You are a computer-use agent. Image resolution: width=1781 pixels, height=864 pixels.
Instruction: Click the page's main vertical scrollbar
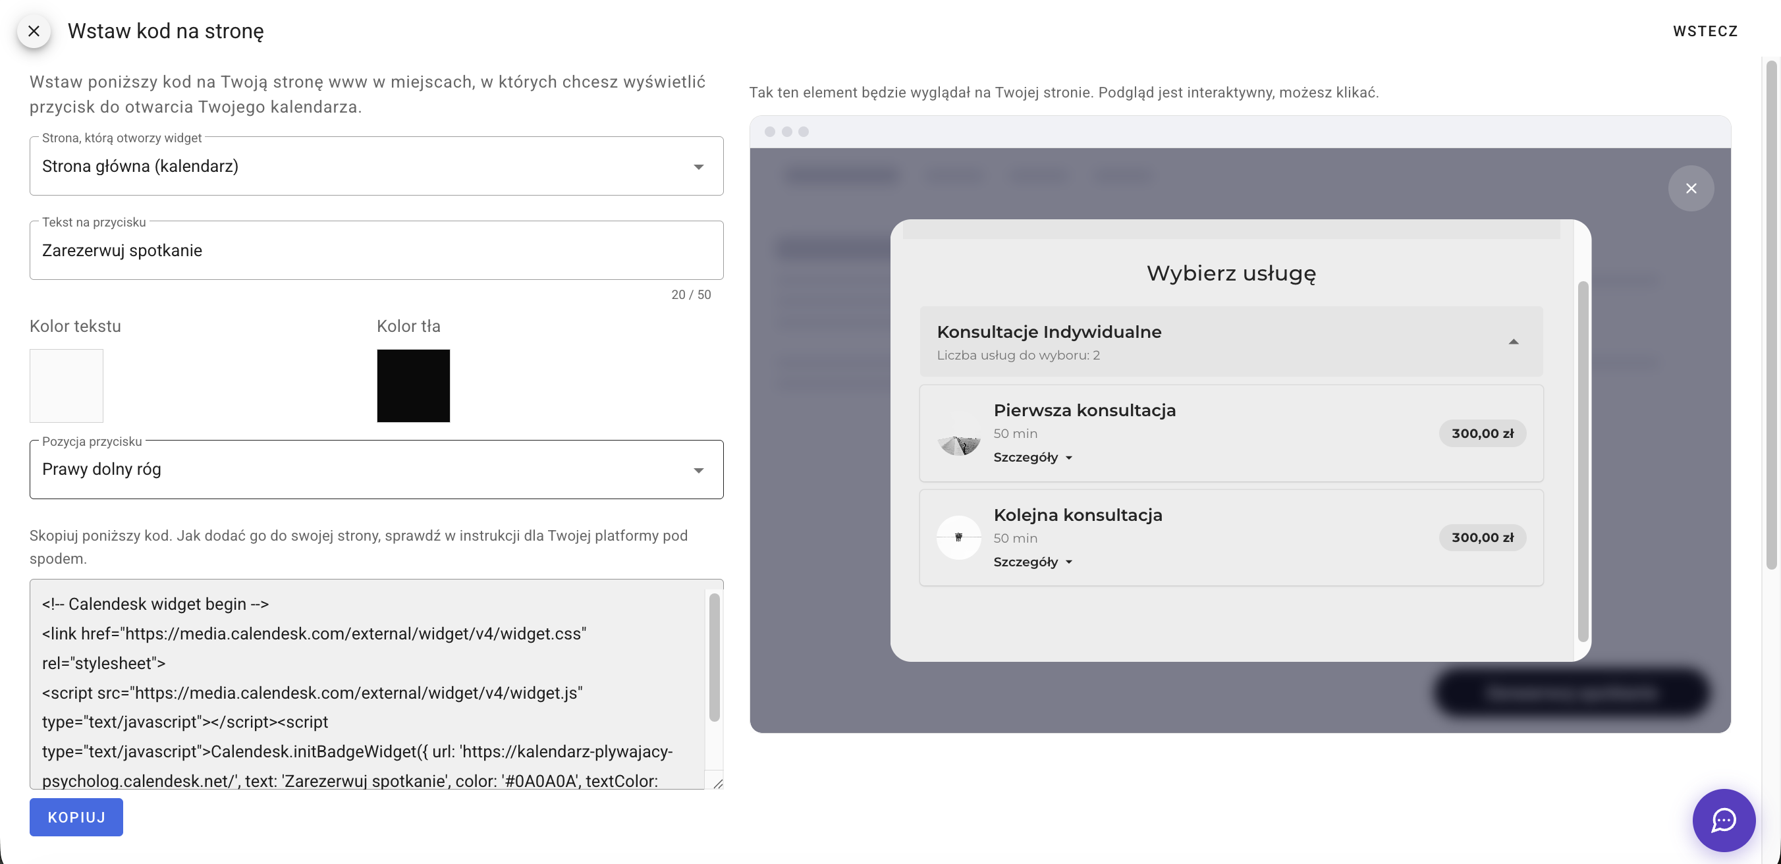[x=1771, y=315]
